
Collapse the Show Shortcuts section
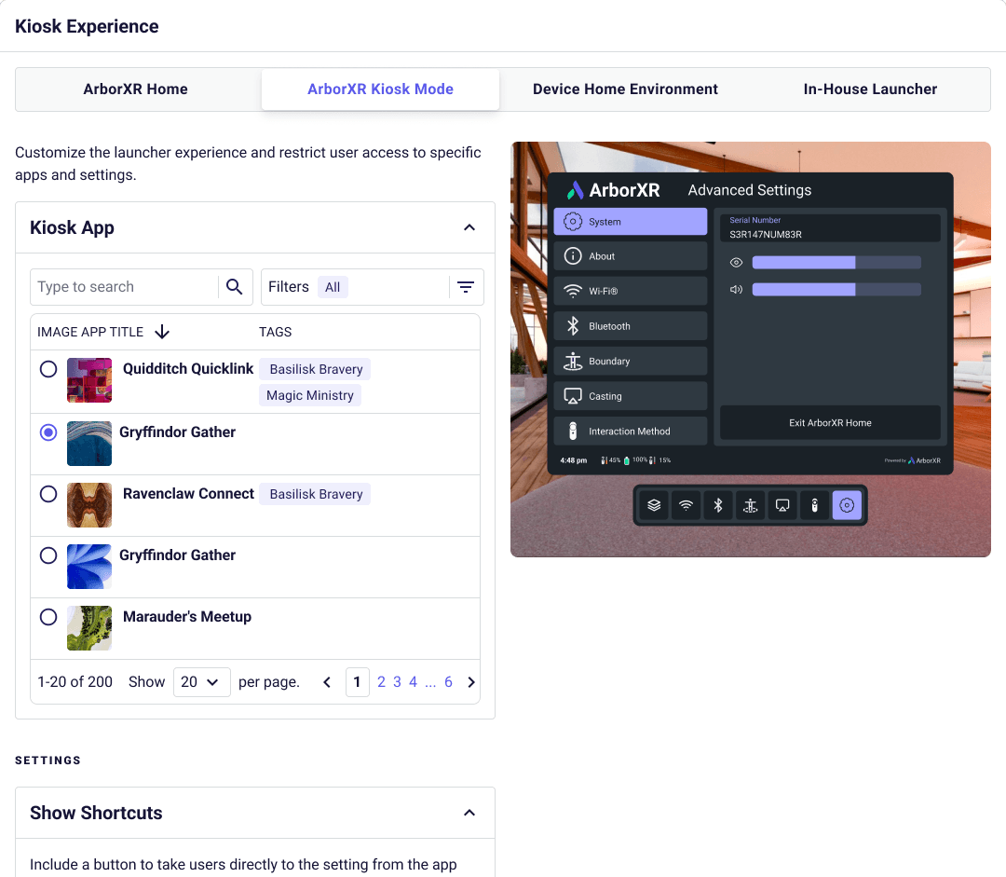(469, 813)
